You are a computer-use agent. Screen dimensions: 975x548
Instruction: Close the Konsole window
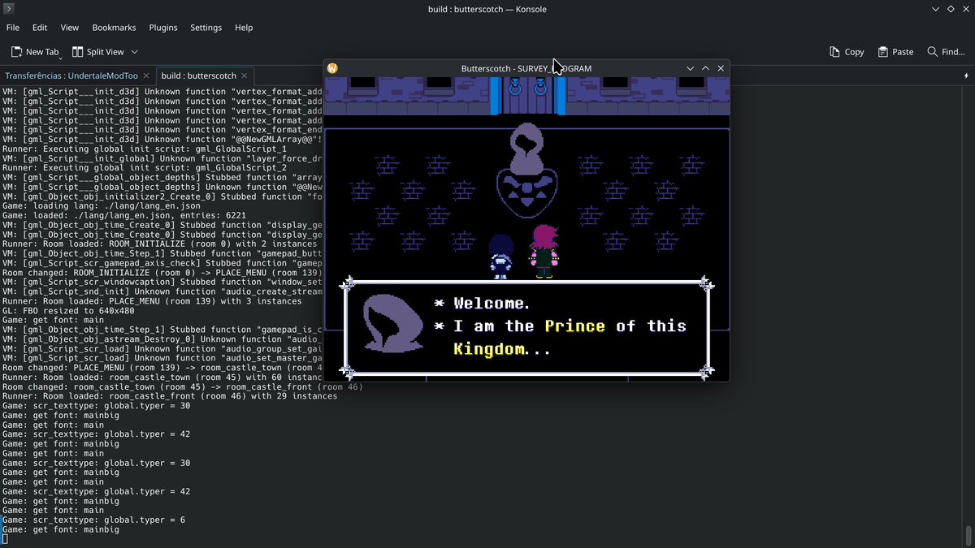[x=965, y=9]
